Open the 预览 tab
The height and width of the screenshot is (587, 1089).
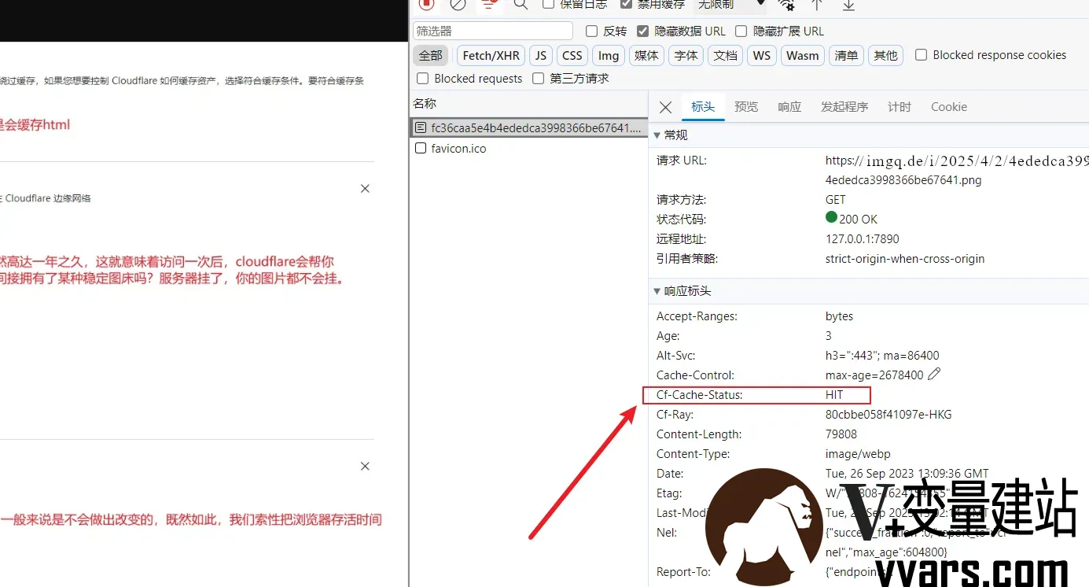point(746,107)
